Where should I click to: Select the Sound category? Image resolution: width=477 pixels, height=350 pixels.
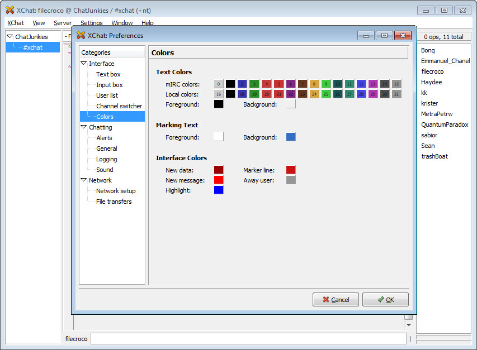click(x=105, y=170)
